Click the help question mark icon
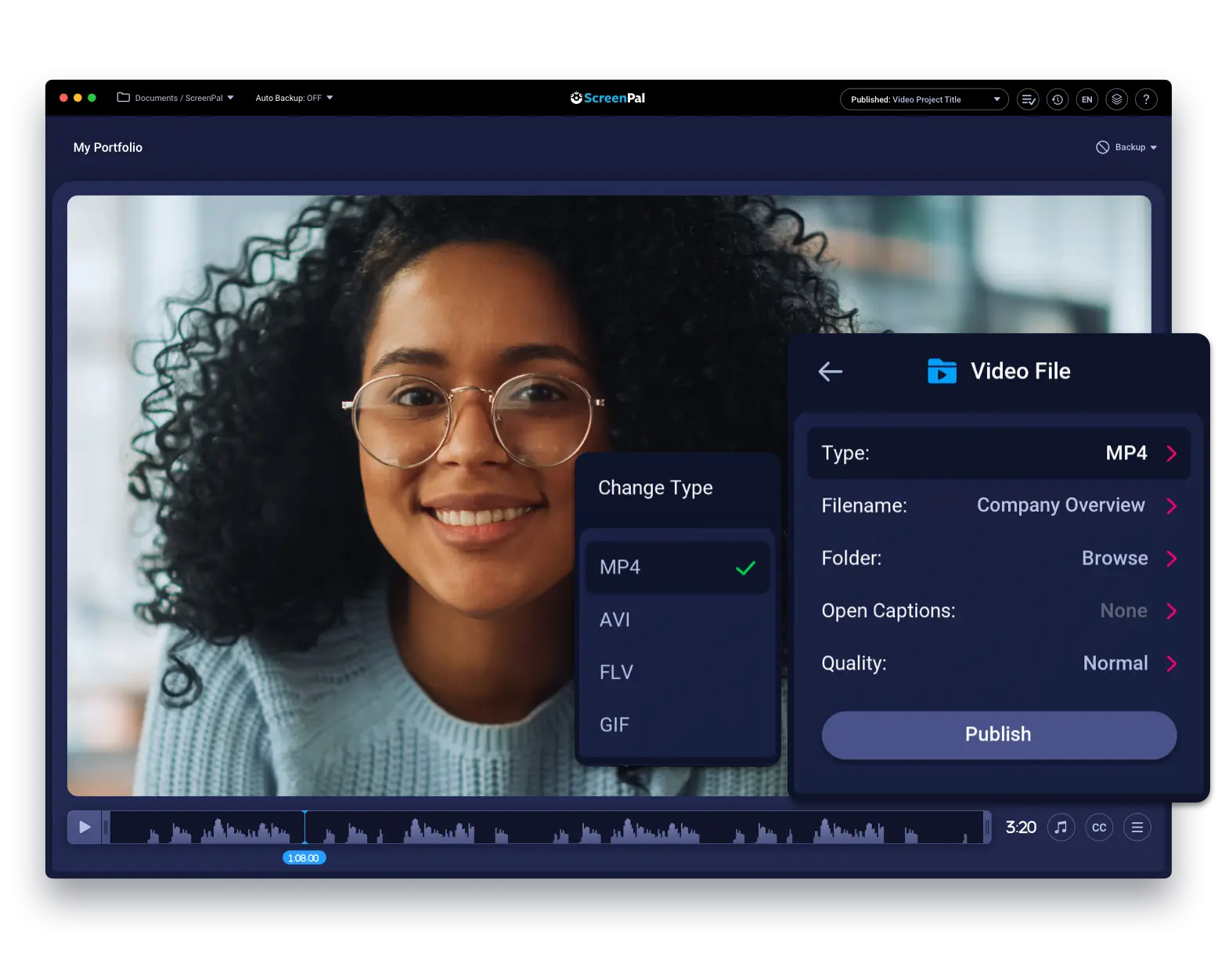 [x=1146, y=99]
